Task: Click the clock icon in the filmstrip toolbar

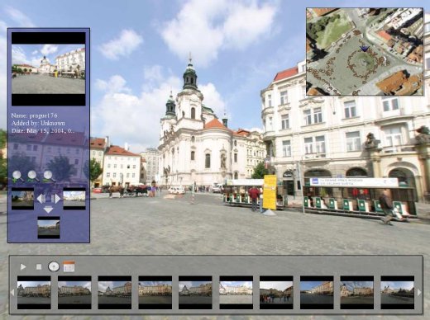Action: click(54, 266)
